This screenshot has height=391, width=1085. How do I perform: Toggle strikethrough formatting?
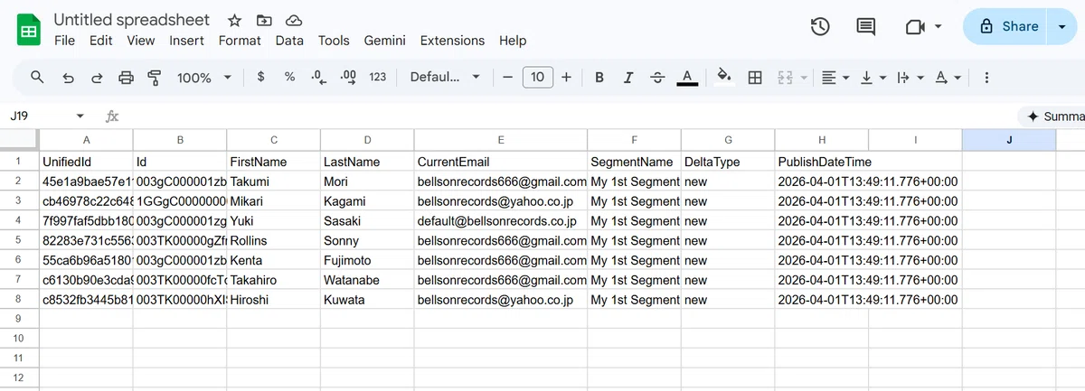tap(657, 78)
